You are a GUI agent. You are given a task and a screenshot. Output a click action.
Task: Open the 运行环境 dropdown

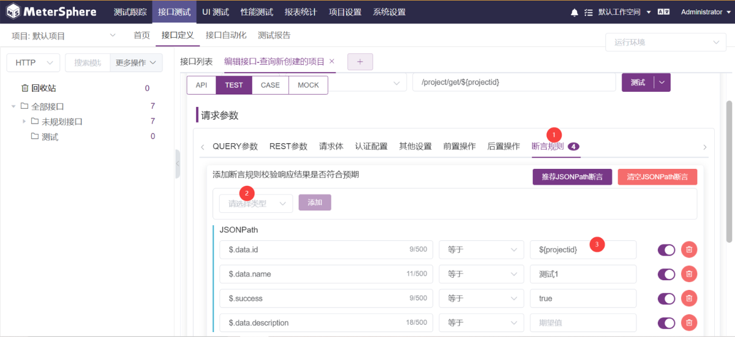(665, 42)
